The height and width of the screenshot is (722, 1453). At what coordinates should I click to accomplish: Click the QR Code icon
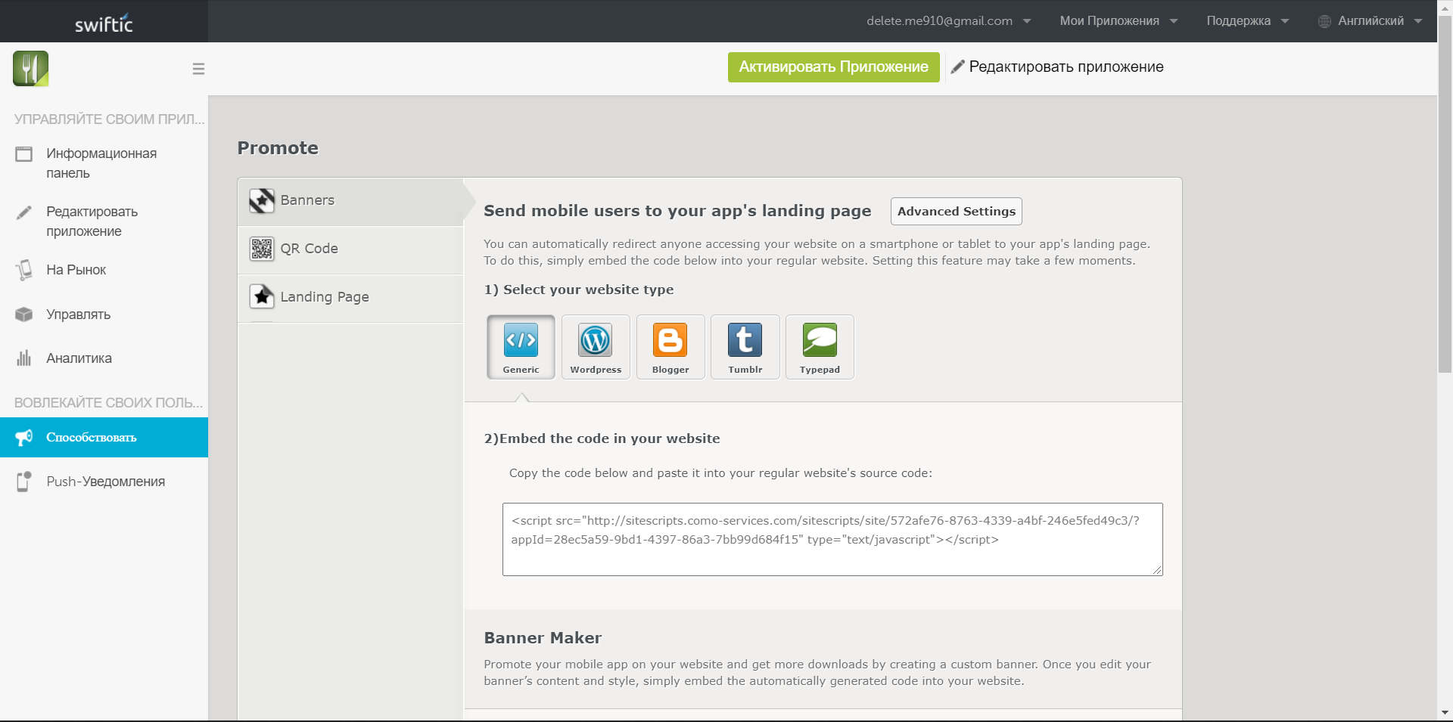(x=262, y=249)
